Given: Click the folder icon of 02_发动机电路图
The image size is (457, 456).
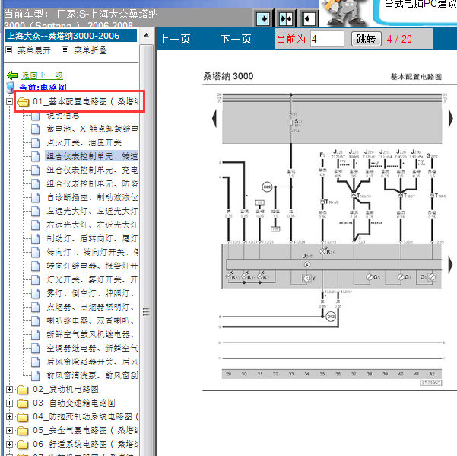Looking at the screenshot, I should [23, 390].
